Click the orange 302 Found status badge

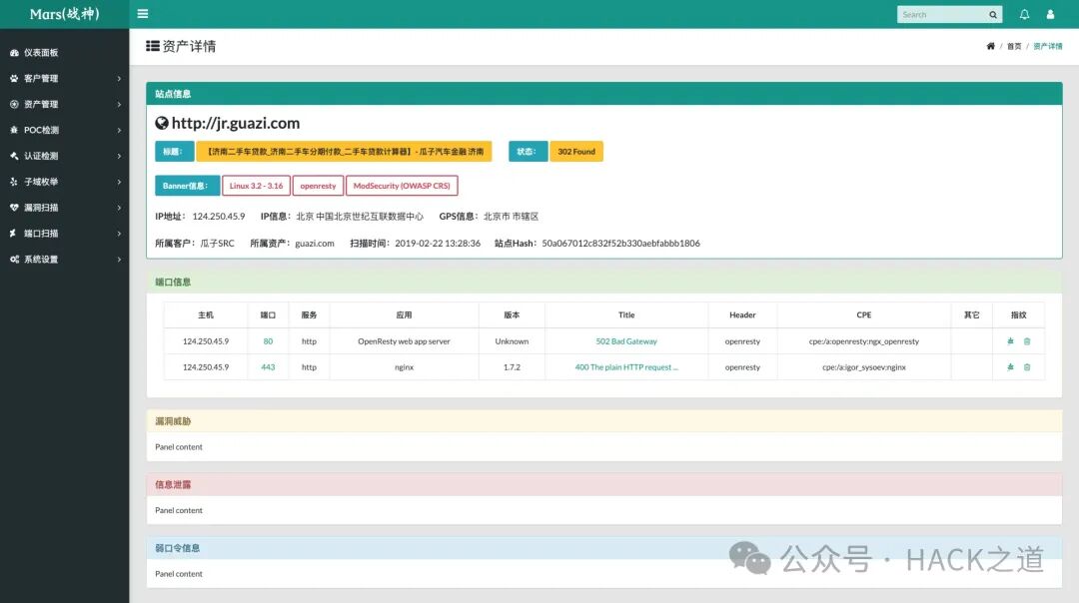click(x=576, y=151)
